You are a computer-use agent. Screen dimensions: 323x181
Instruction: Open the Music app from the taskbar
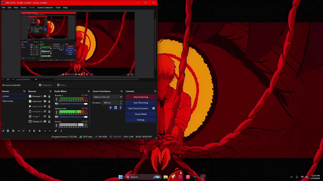coord(188,177)
